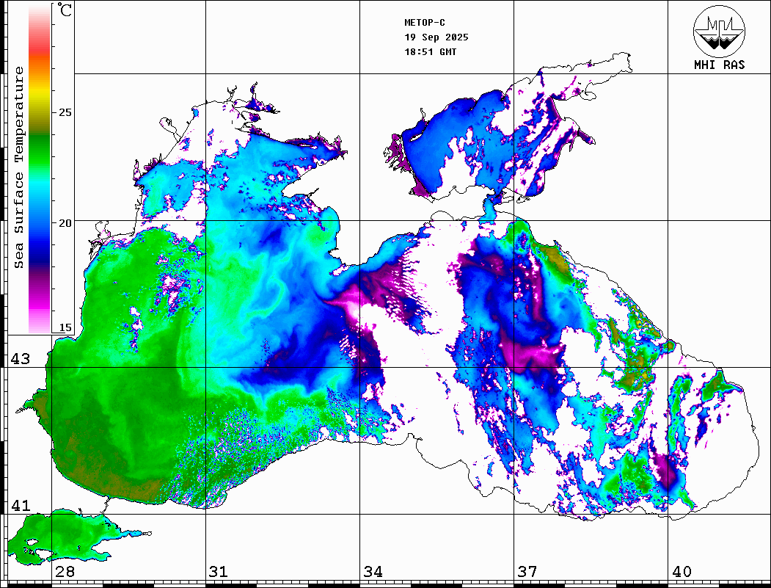Click the longitude label 40

pyautogui.click(x=681, y=572)
